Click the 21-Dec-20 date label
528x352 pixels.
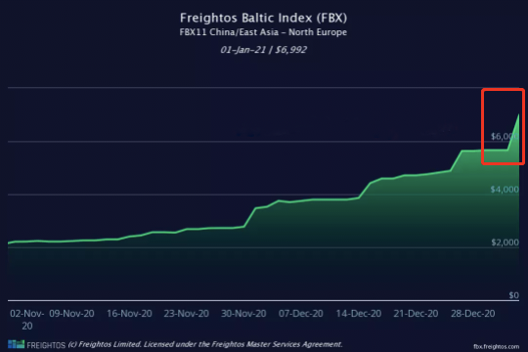pyautogui.click(x=416, y=314)
